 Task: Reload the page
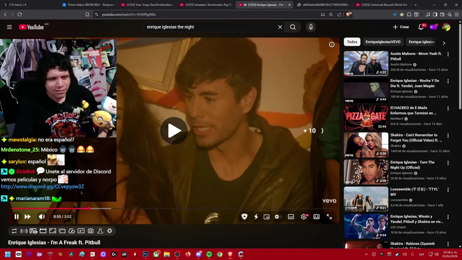[19, 14]
